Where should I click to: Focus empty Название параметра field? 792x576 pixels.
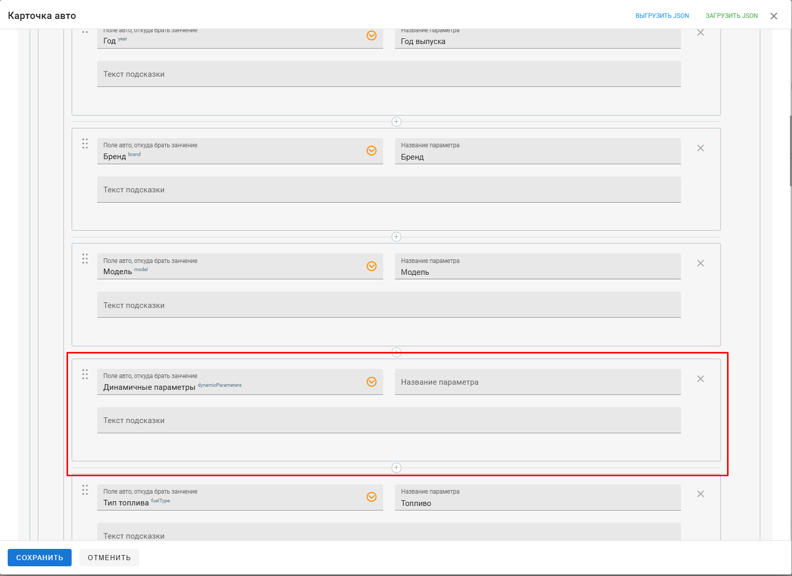tap(538, 382)
